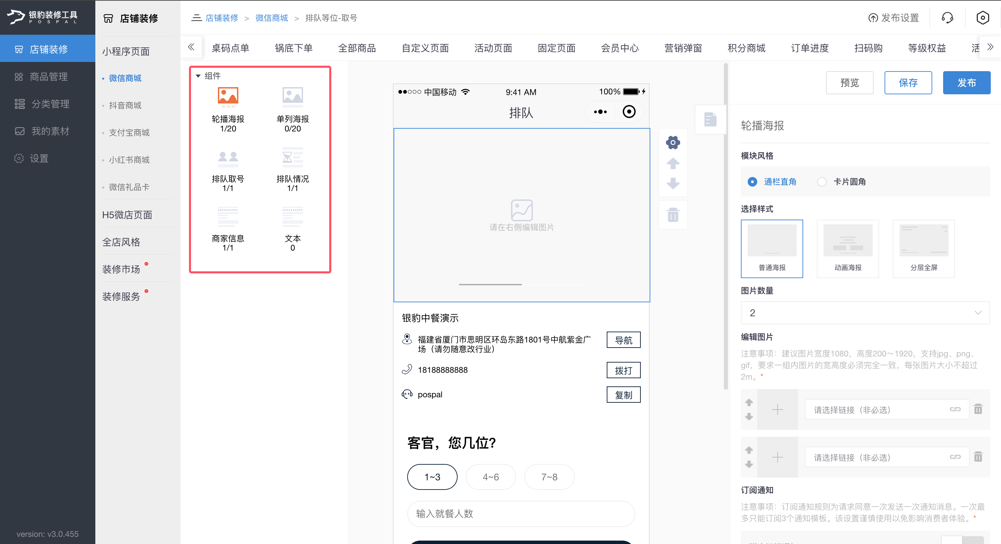Move the first image row up
This screenshot has height=544, width=1001.
(749, 402)
